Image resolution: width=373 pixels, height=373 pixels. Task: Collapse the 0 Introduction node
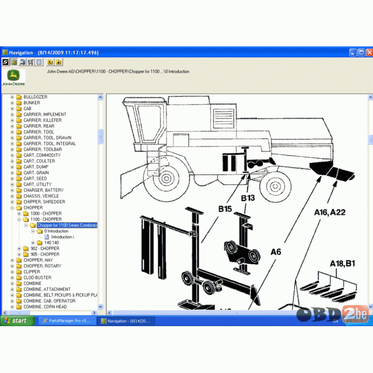coord(33,231)
